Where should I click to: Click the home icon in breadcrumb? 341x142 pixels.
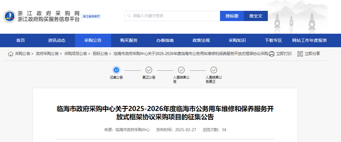click(11, 54)
